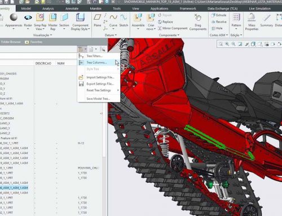The width and height of the screenshot is (282, 216).
Task: Open the Live Simulation tab
Action: click(259, 8)
